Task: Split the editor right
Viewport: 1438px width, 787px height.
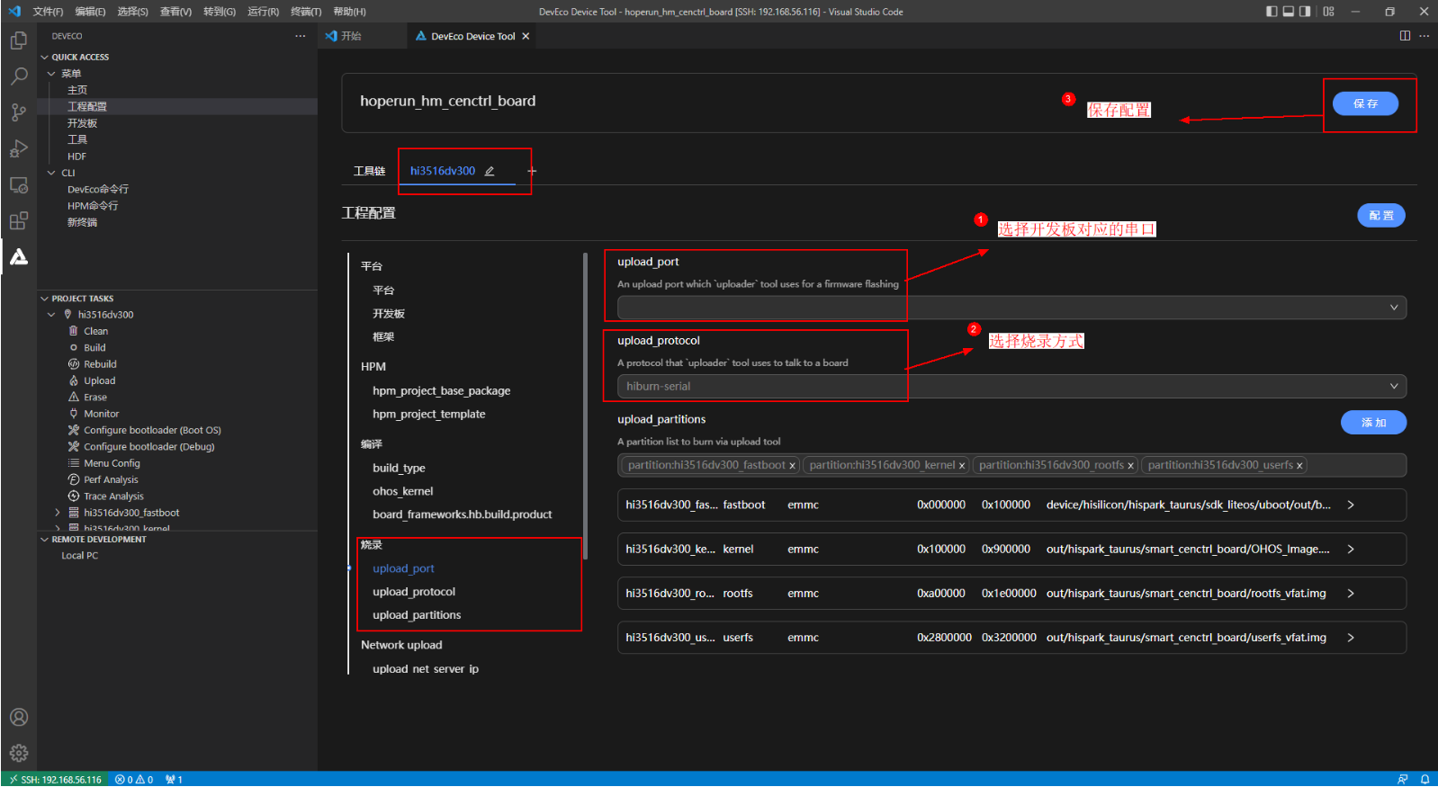Action: (1405, 36)
